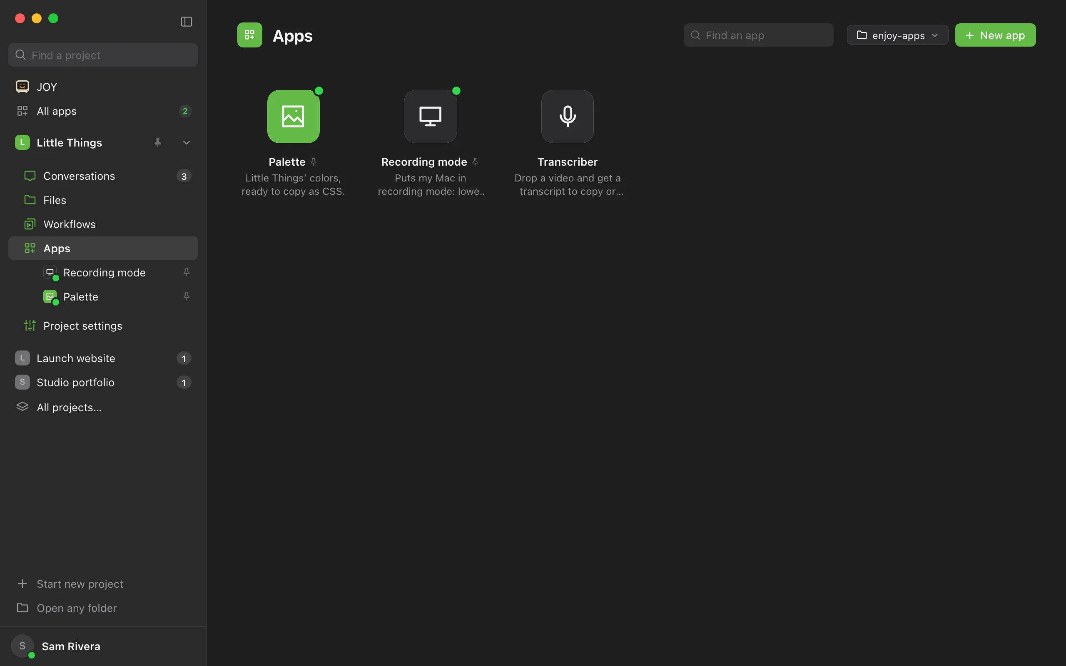Open the Workflows section
Image resolution: width=1066 pixels, height=666 pixels.
point(103,224)
